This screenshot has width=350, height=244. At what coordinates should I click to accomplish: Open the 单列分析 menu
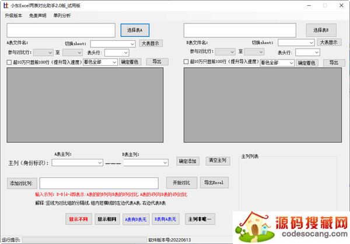(62, 15)
